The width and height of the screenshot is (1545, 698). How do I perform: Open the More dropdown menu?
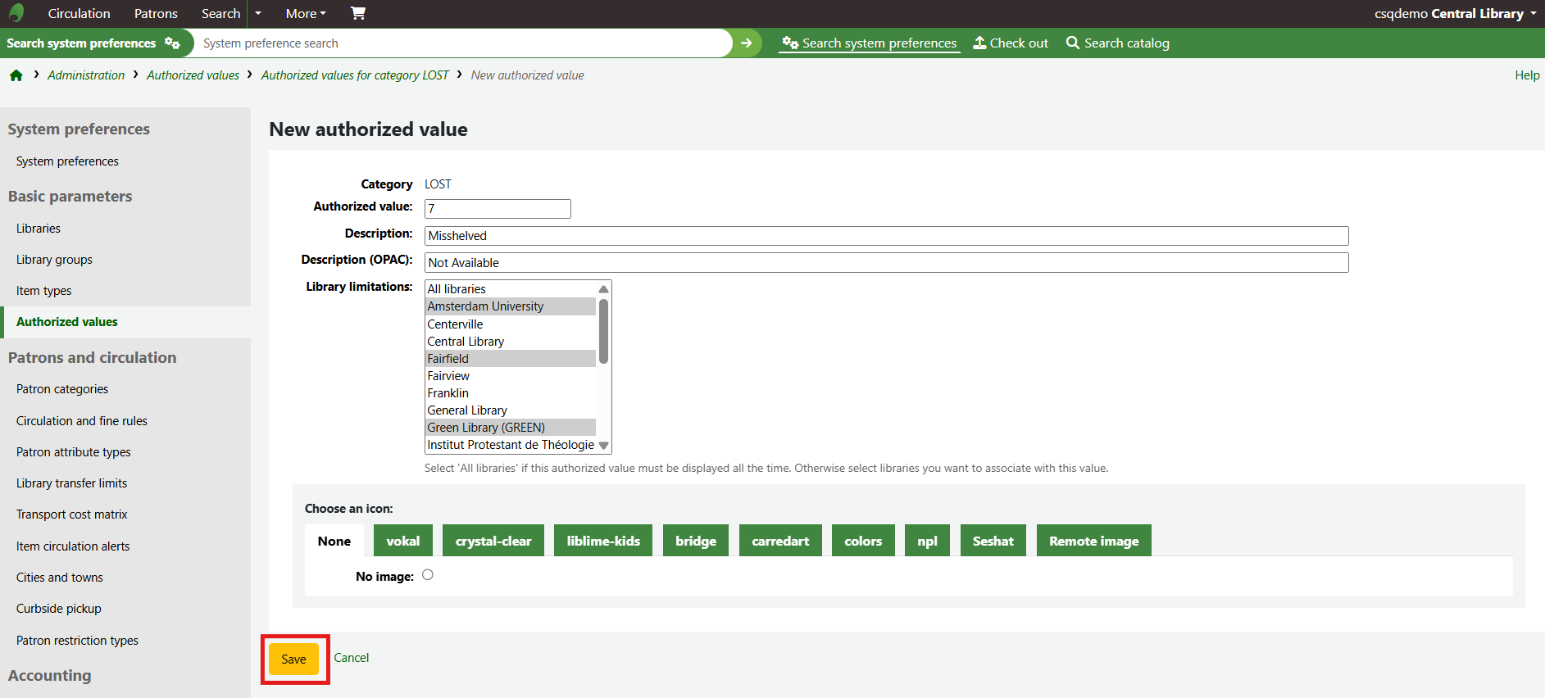[305, 13]
